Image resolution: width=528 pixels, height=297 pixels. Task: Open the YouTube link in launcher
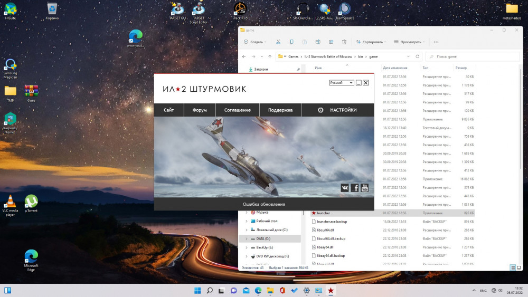[364, 188]
